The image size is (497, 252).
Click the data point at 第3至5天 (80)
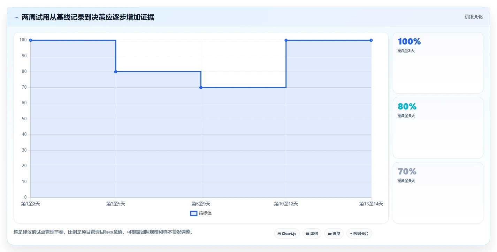click(x=116, y=72)
